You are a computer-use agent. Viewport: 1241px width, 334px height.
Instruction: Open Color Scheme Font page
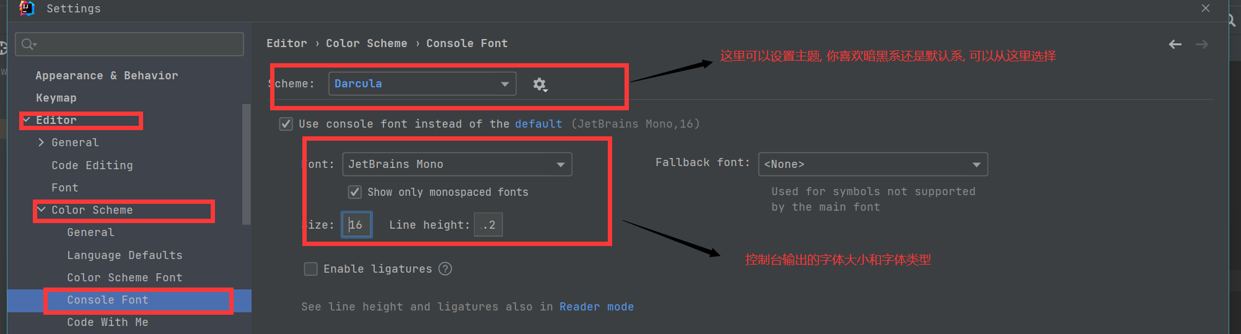click(125, 278)
